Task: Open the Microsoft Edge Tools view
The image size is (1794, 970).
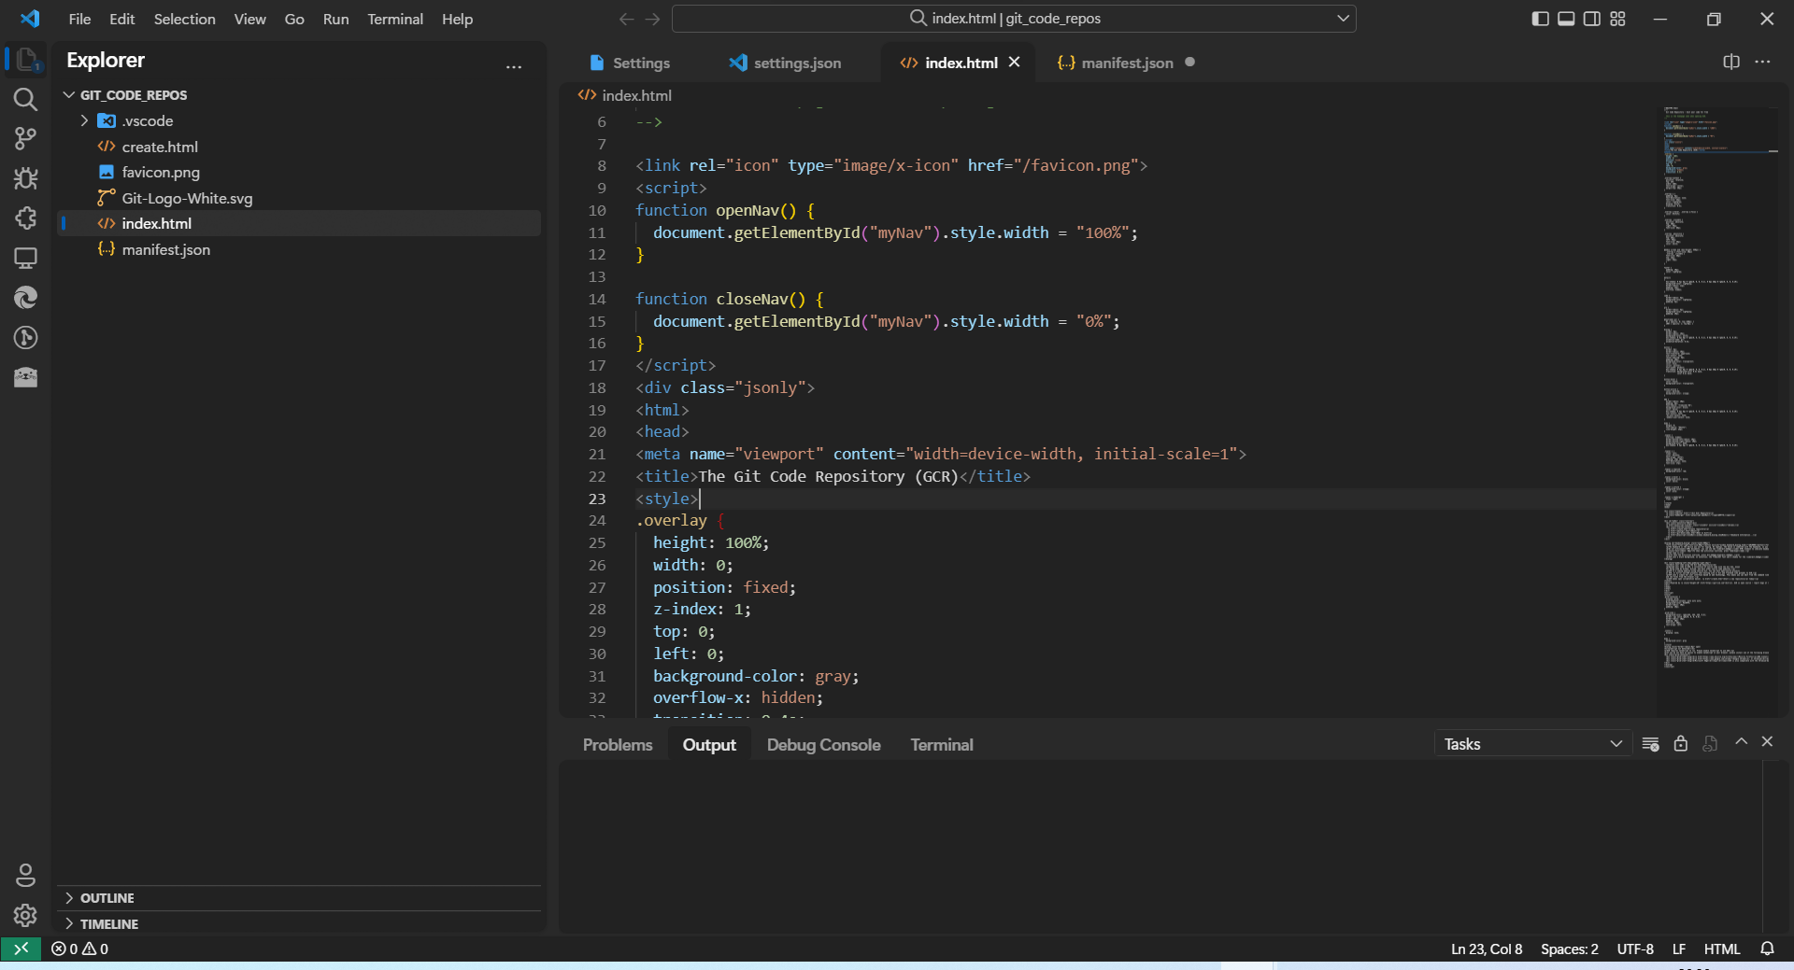Action: coord(25,298)
